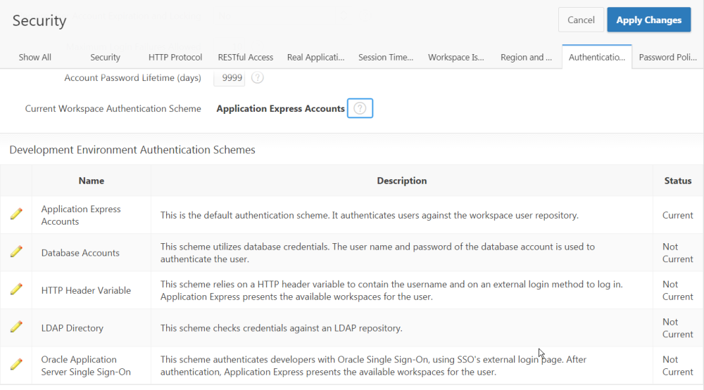Click Not Current status for Oracle Single Sign-On

pyautogui.click(x=677, y=366)
